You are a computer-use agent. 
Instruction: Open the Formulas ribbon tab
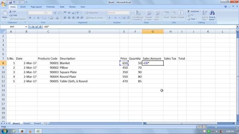[51, 7]
